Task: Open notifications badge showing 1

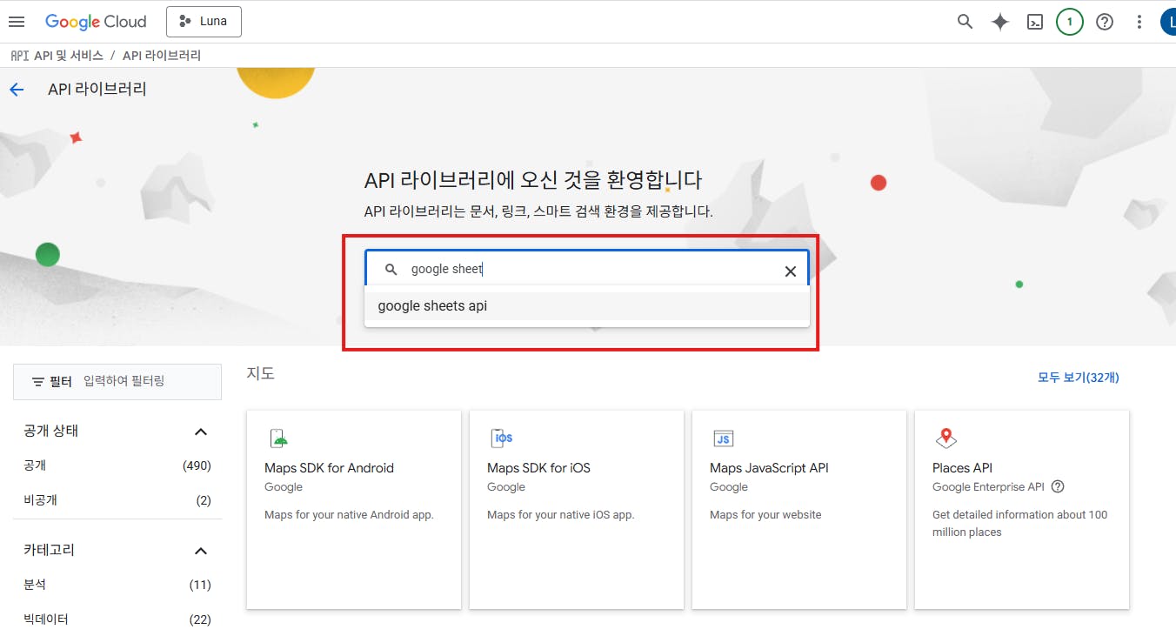Action: 1070,22
